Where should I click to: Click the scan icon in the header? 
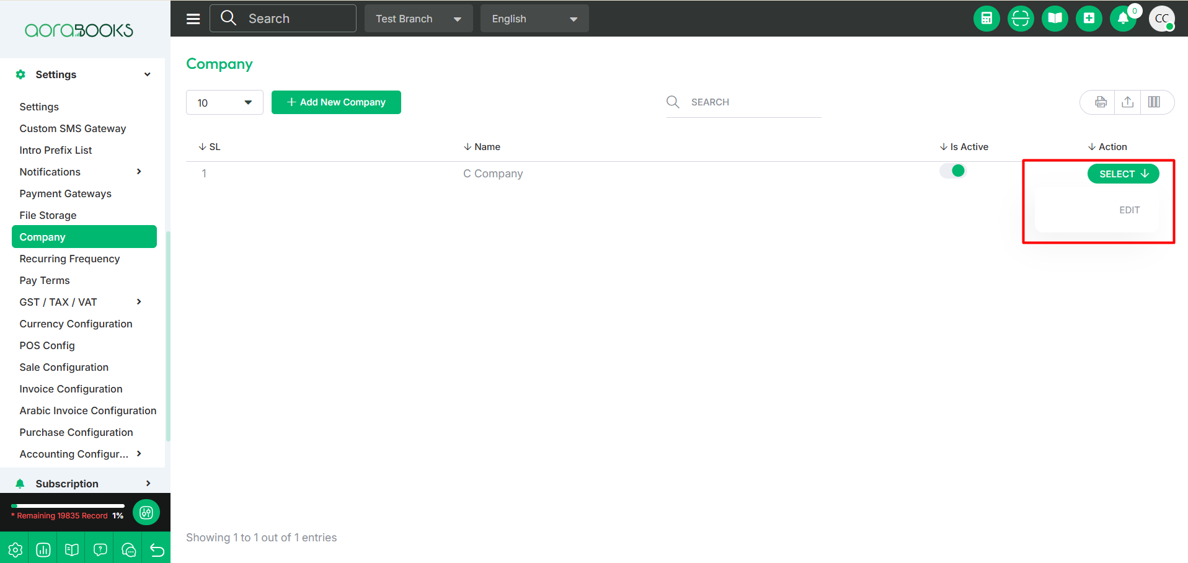tap(1021, 19)
